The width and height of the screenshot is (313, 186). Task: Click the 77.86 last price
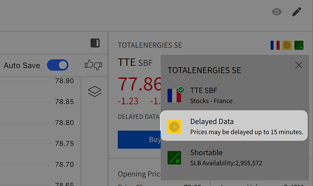point(139,84)
